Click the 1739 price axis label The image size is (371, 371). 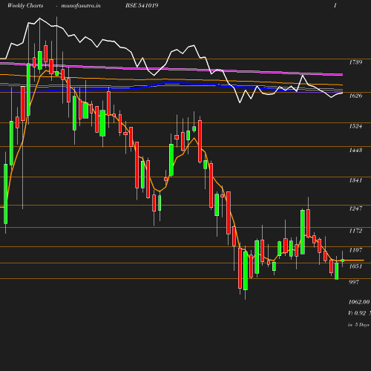point(355,62)
